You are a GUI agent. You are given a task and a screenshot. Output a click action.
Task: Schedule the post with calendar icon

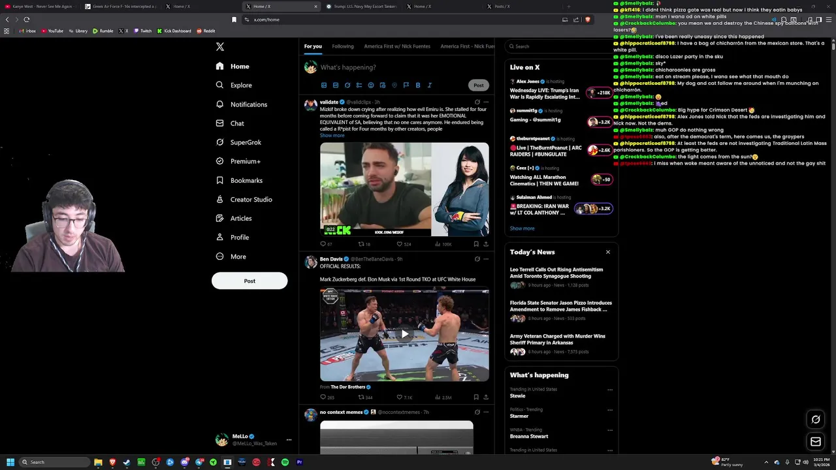[x=383, y=85]
